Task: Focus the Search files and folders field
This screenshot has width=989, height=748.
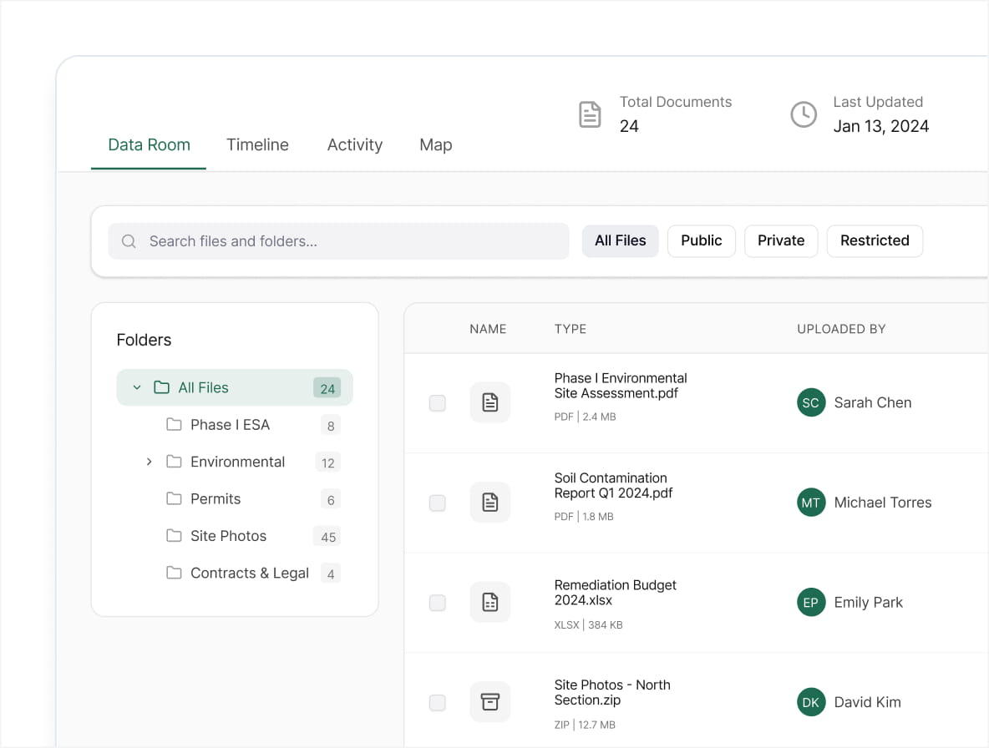Action: pos(351,241)
